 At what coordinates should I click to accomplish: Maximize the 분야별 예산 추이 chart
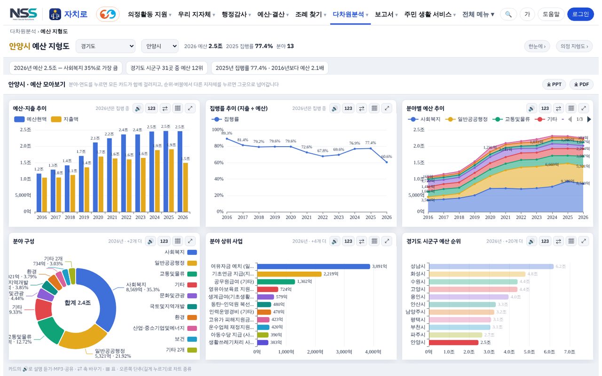[x=583, y=109]
